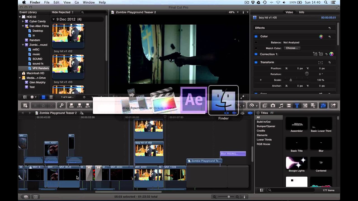Image resolution: width=358 pixels, height=201 pixels.
Task: Collapse the HDD 02 drive
Action: 20,17
